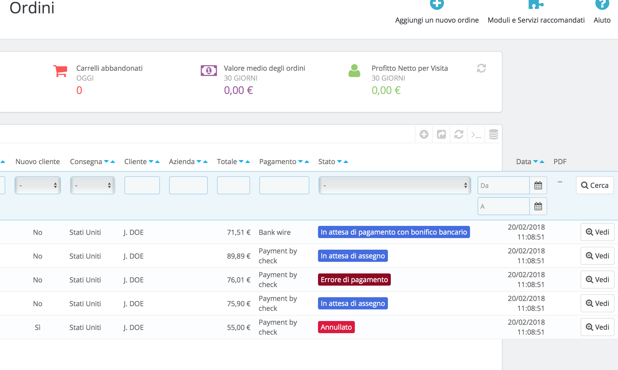The height and width of the screenshot is (370, 618).
Task: Refresh the orders list
Action: coord(459,134)
